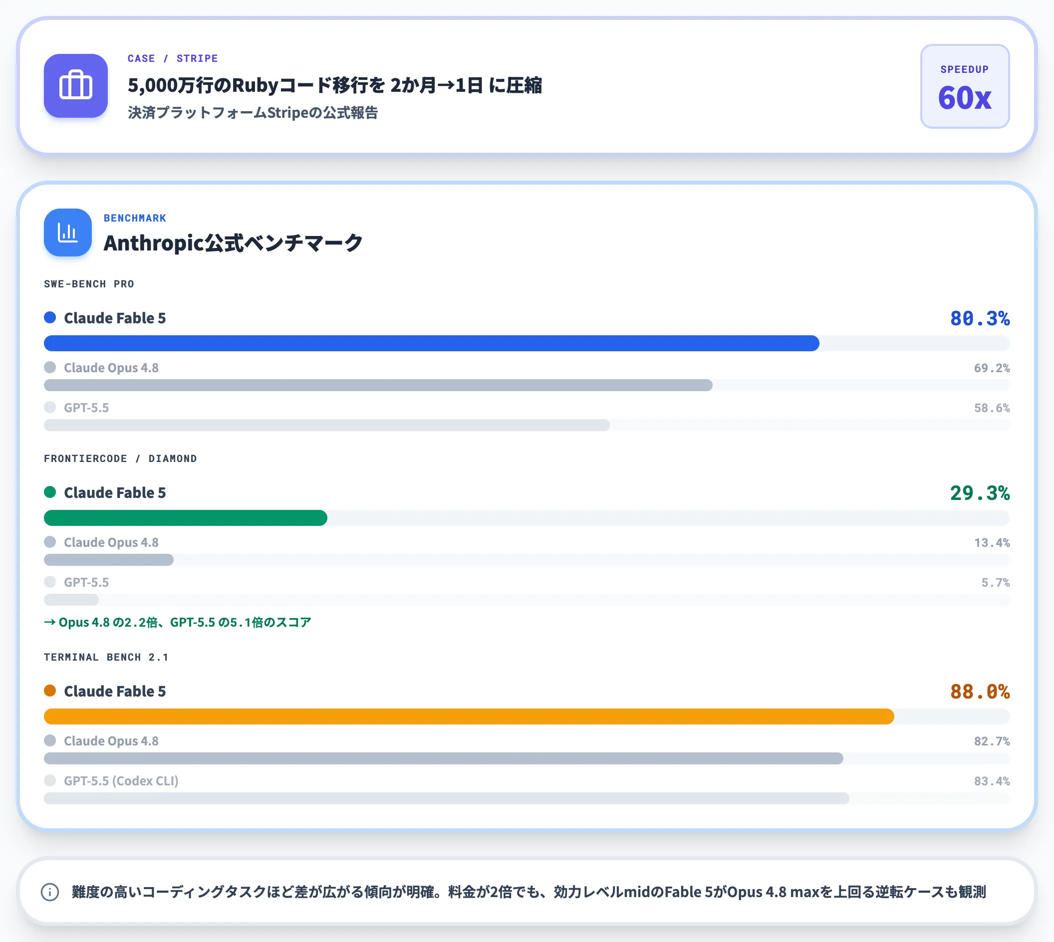Click the gray 69.2% Claude Opus 4.8 bar
The height and width of the screenshot is (942, 1054).
pos(378,385)
